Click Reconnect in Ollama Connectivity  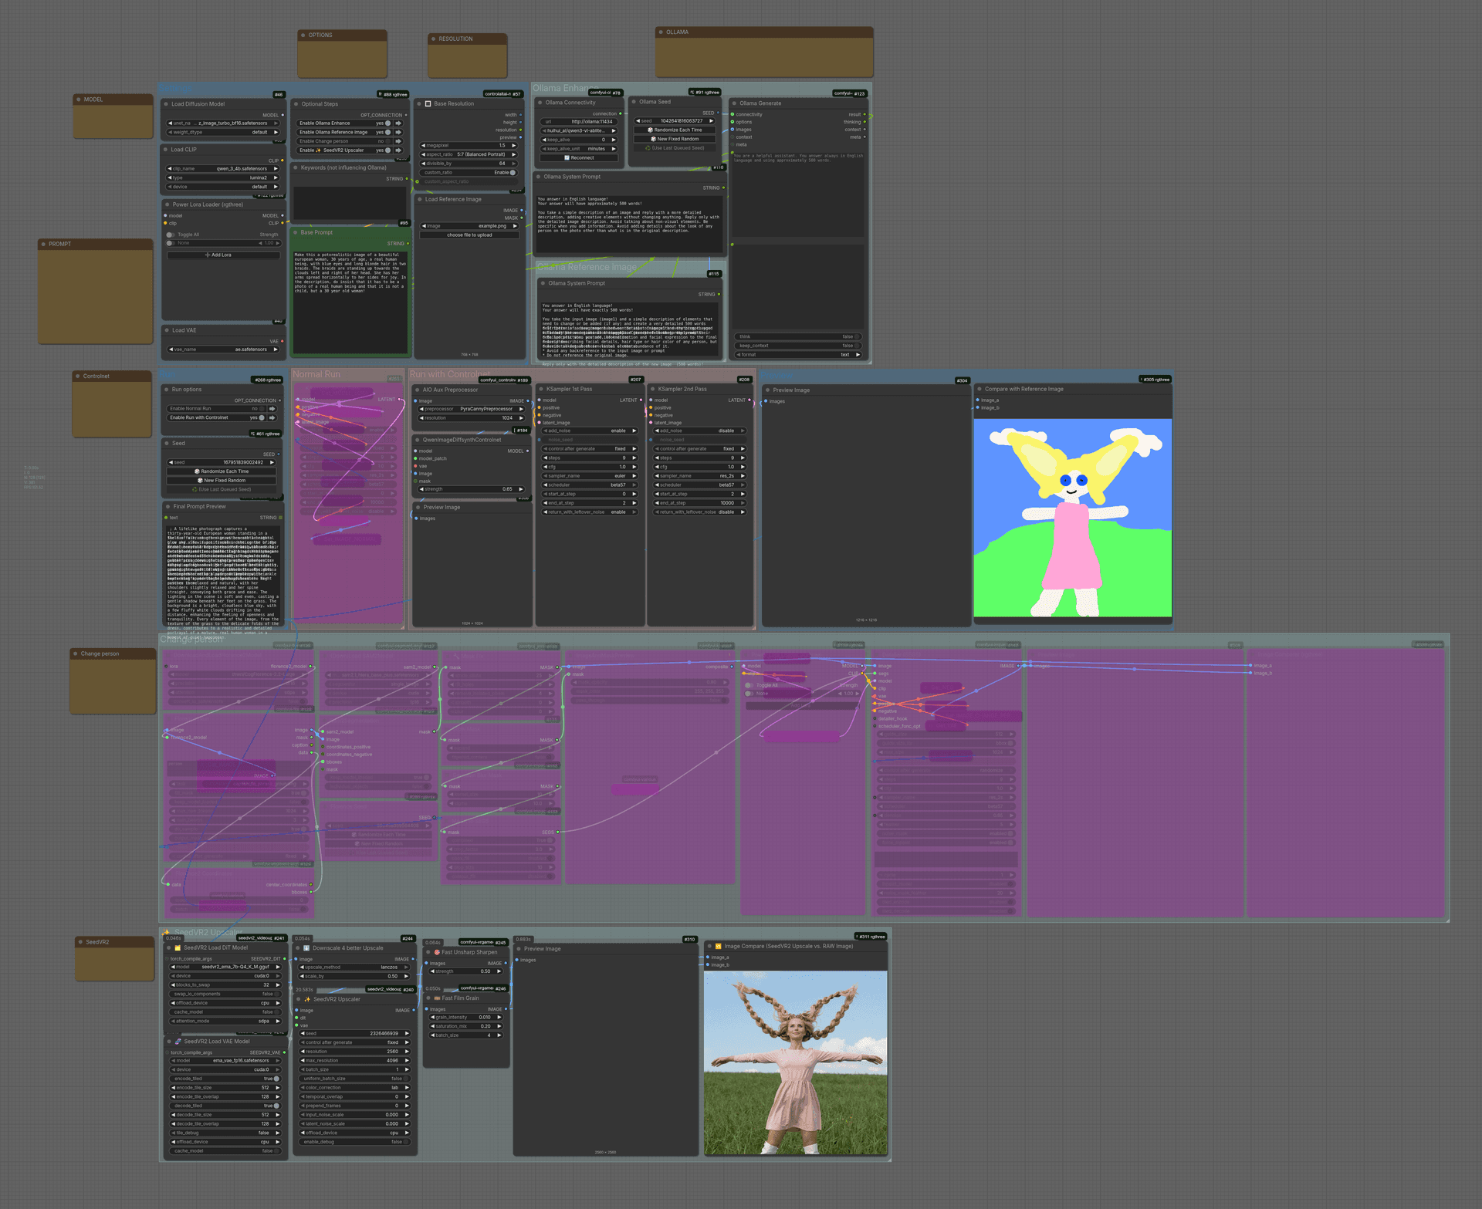pos(579,157)
